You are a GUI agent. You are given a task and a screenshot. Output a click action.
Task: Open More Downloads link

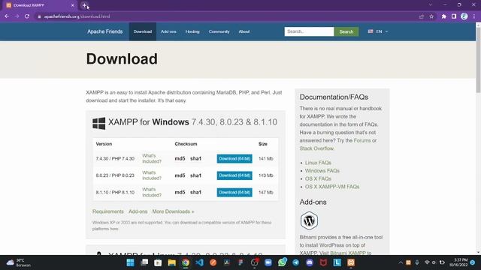click(x=174, y=211)
